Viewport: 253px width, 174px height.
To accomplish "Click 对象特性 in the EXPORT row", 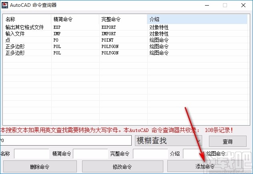I will (159, 27).
